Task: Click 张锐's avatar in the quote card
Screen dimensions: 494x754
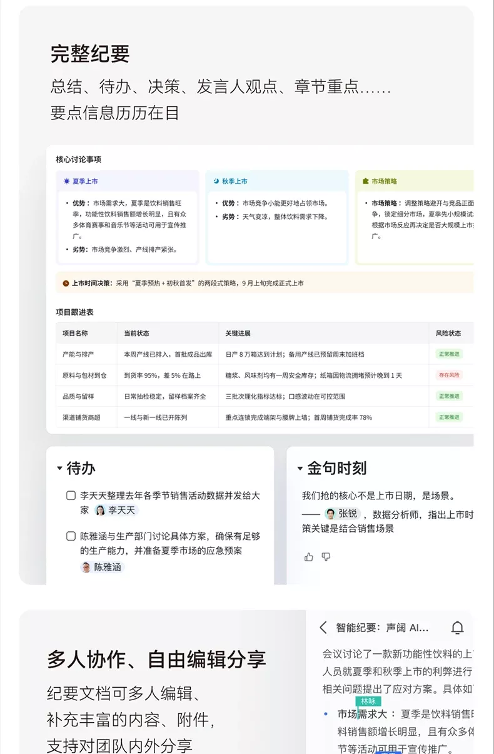Action: [330, 514]
